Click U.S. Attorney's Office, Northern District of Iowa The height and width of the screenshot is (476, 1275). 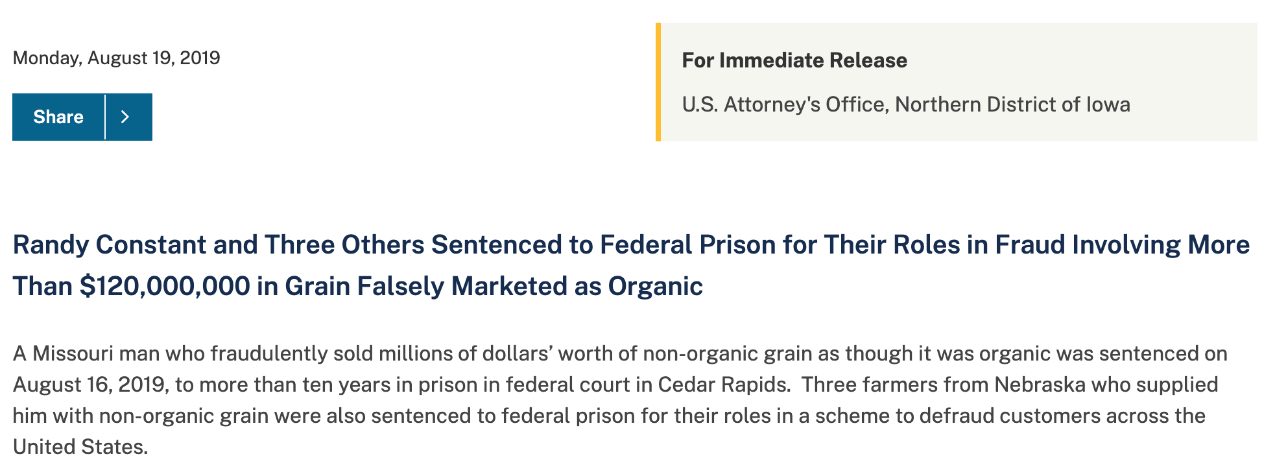click(906, 104)
